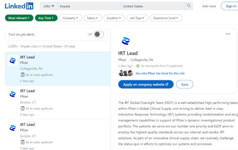Open the LinkedIn home logo

tap(19, 6)
